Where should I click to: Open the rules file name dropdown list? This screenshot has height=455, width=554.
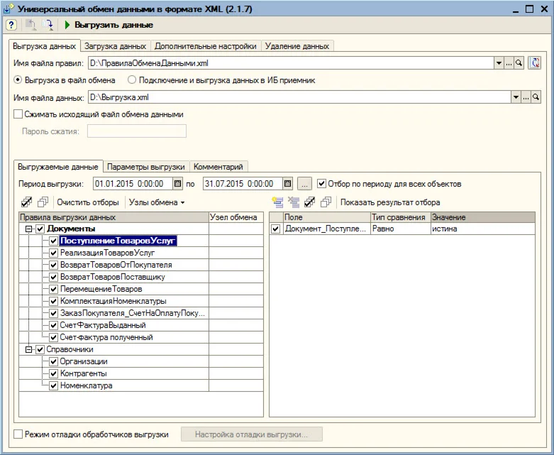point(499,63)
